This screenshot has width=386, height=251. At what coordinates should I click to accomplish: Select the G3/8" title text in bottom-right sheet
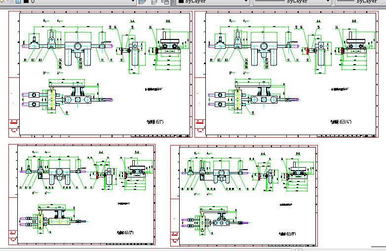287,234
